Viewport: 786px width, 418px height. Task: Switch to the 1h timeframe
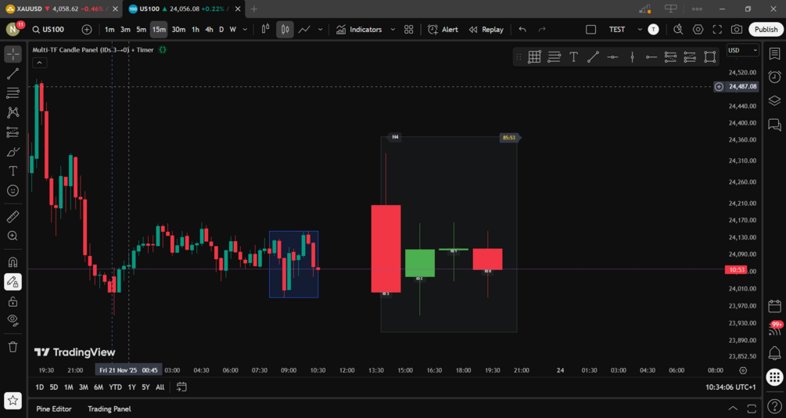tap(196, 30)
